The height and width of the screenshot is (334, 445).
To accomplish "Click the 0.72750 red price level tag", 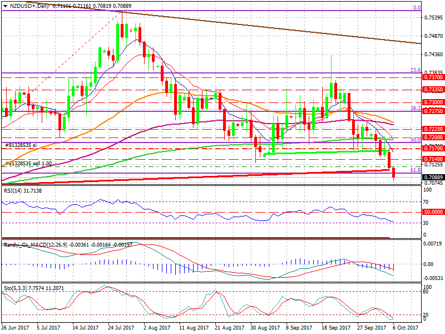I will pyautogui.click(x=433, y=111).
